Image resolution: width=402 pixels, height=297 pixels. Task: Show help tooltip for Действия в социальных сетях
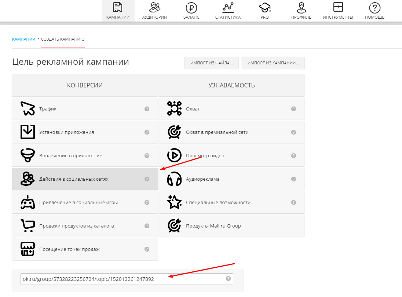147,179
